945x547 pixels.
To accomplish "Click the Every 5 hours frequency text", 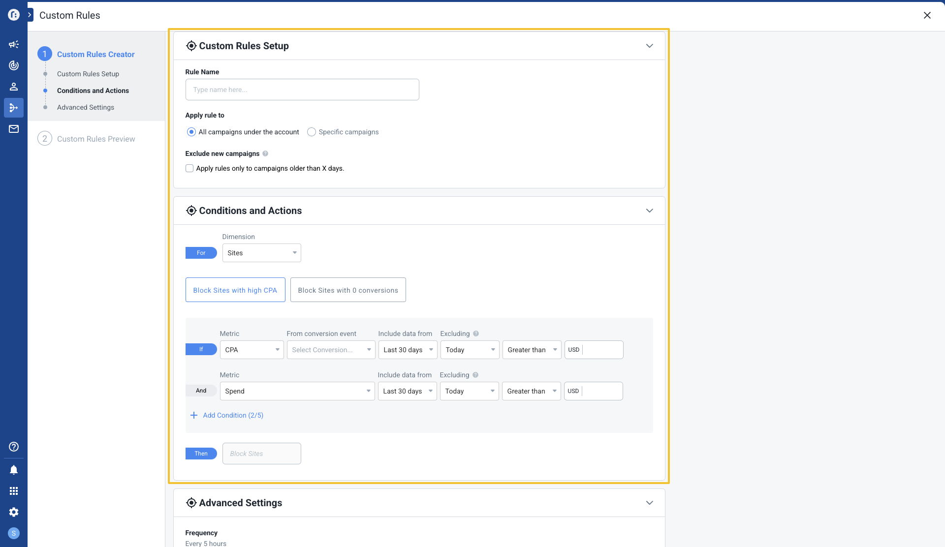I will coord(206,544).
